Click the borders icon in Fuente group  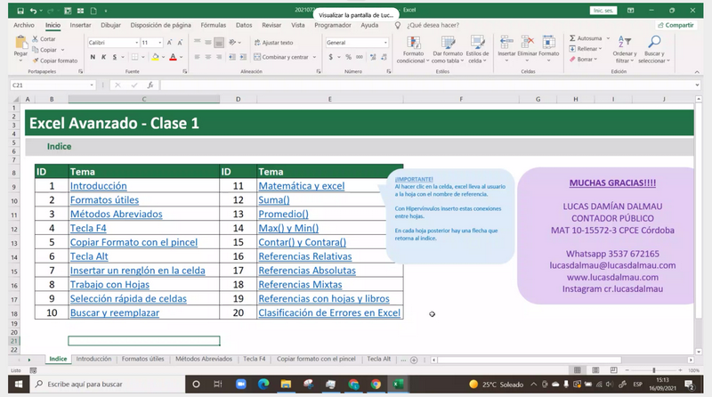(135, 57)
